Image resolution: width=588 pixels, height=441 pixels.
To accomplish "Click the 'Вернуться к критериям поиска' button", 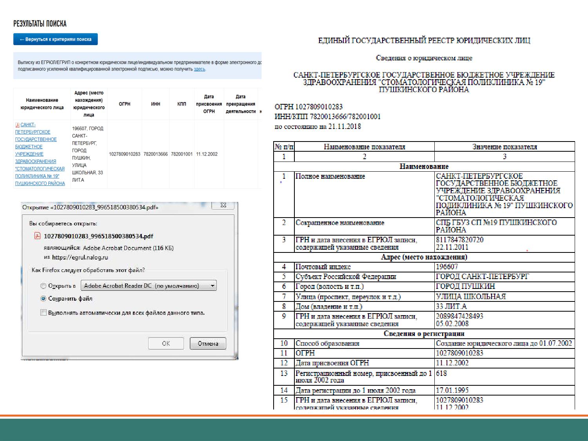I will (55, 39).
